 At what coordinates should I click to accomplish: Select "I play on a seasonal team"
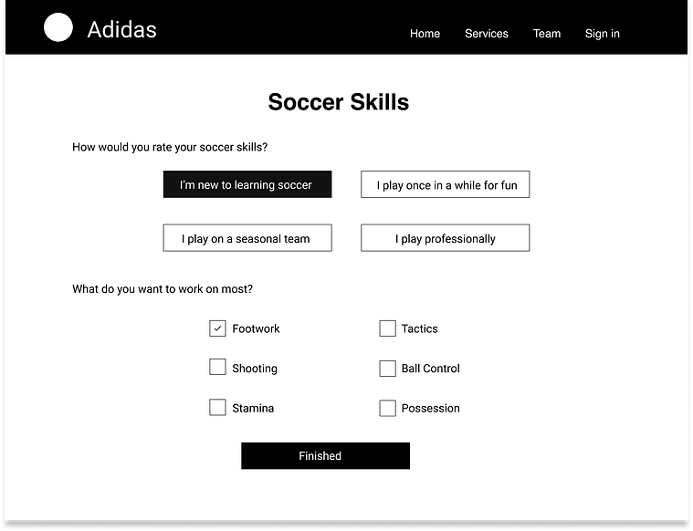pyautogui.click(x=247, y=237)
